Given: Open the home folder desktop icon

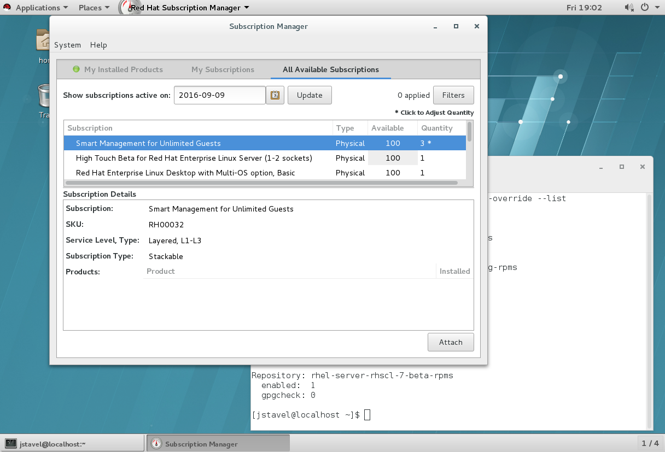Looking at the screenshot, I should [43, 40].
